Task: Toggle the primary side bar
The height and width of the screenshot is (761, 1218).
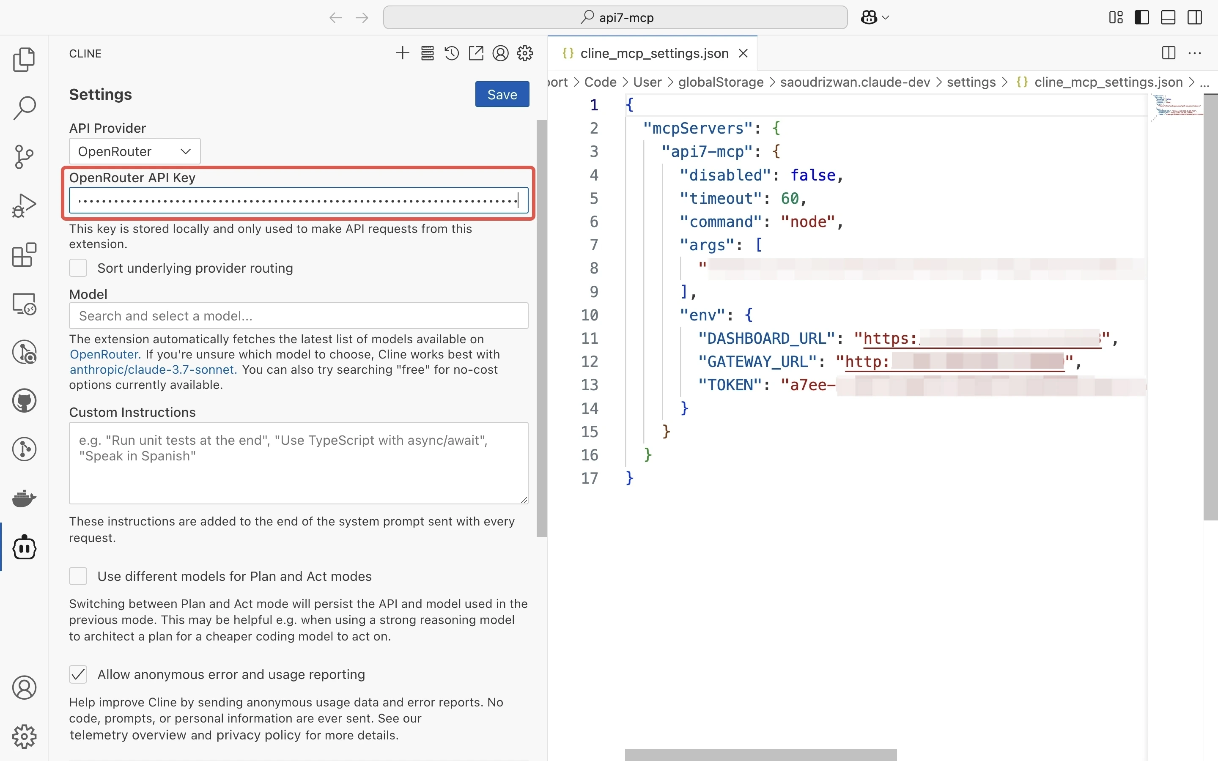Action: click(1142, 18)
